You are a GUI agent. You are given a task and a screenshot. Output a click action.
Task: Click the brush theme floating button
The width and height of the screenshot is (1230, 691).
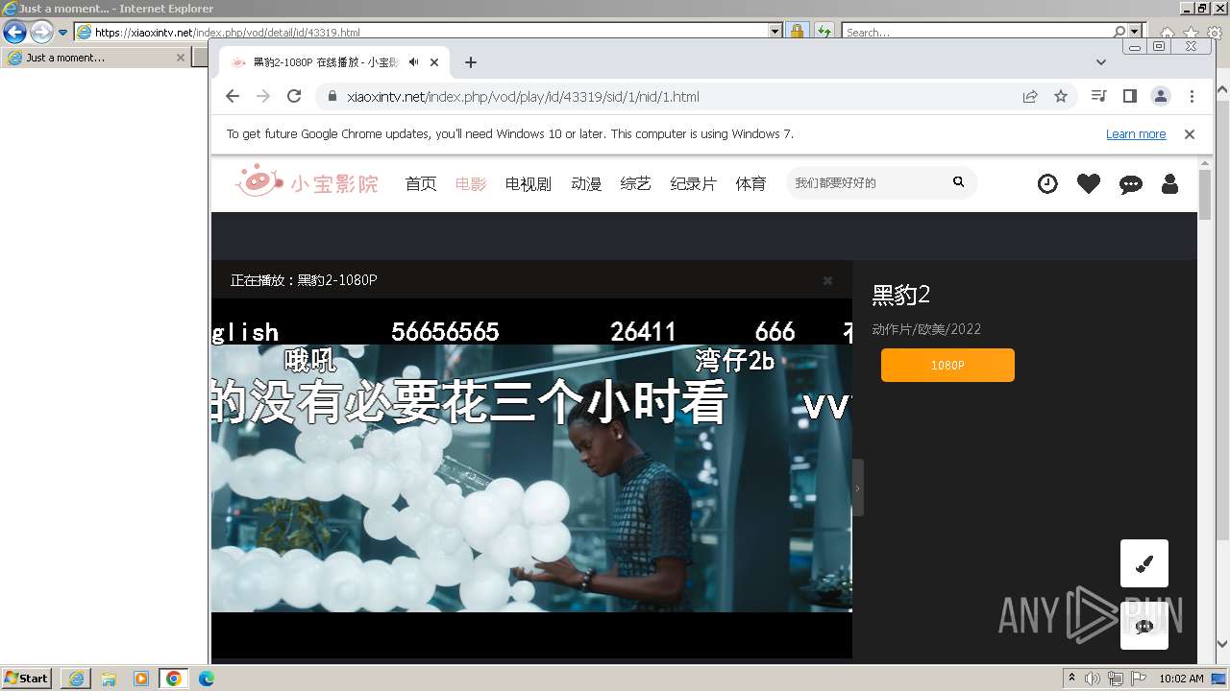click(1144, 563)
